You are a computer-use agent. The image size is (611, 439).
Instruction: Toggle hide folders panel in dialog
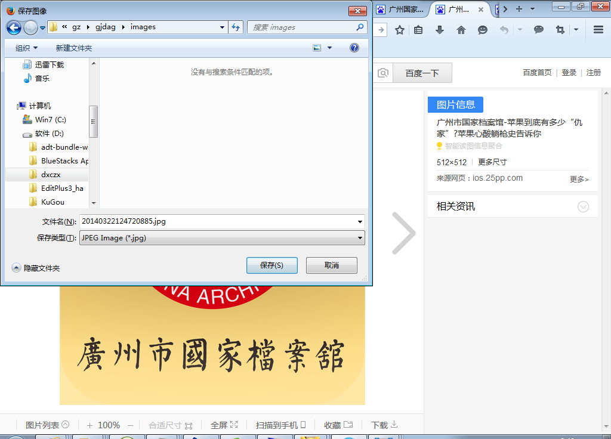tap(16, 268)
